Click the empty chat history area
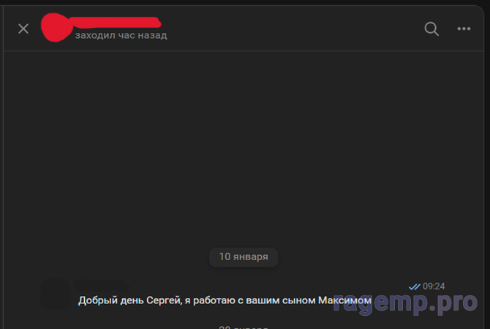The width and height of the screenshot is (490, 329). 244,147
